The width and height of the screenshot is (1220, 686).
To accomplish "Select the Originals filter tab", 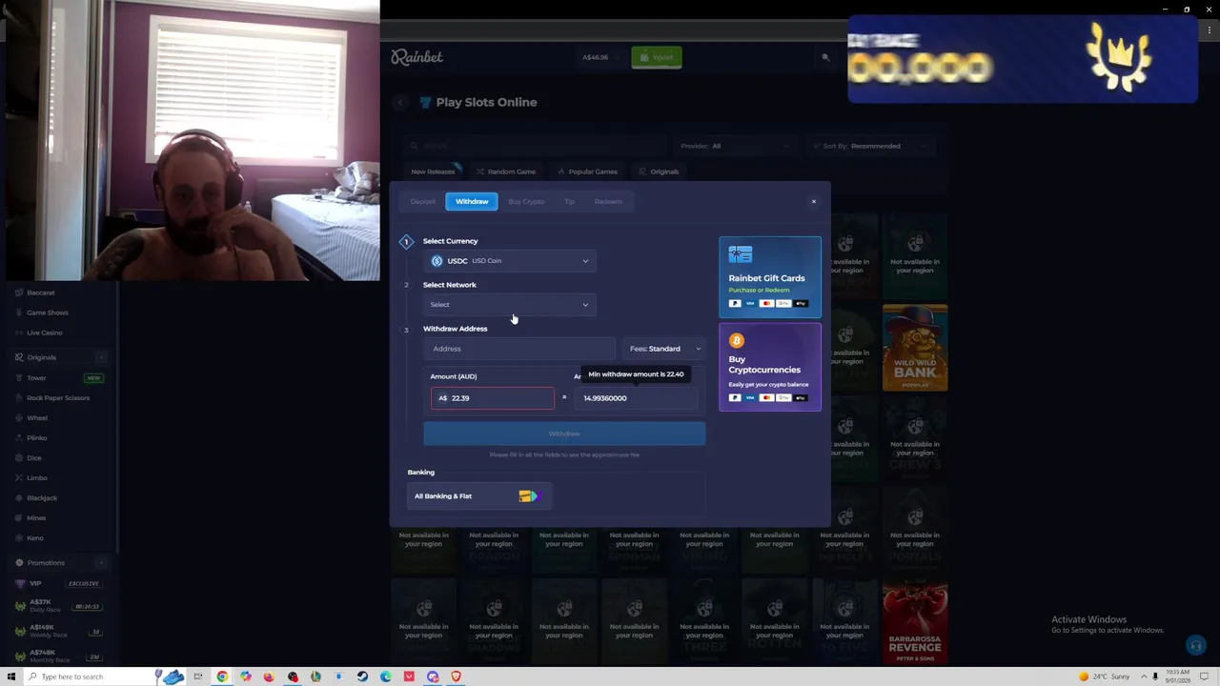I will point(660,171).
